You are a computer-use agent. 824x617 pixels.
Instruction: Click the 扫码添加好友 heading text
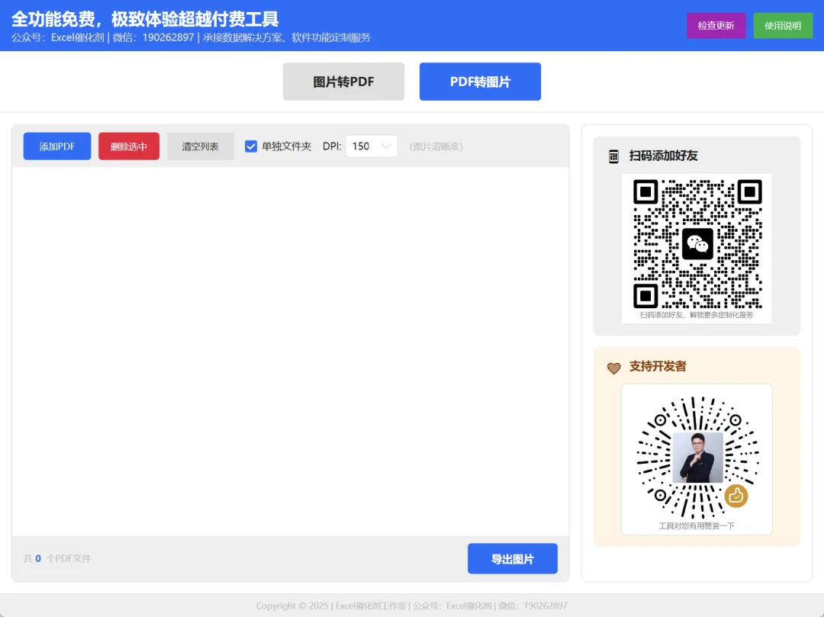663,156
